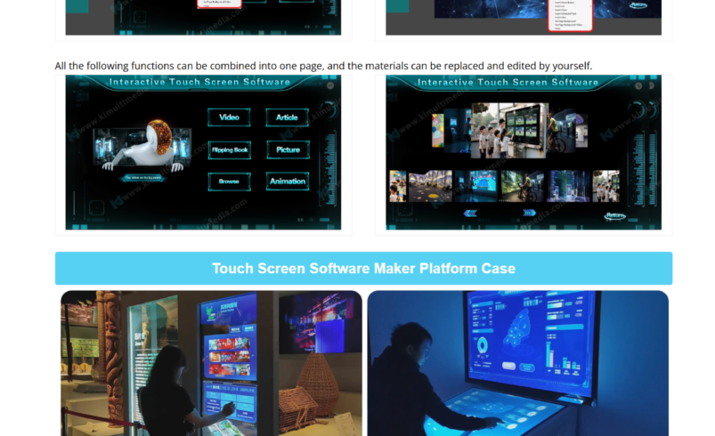Click the Touch Screen Software Maker Platform Case banner

(x=363, y=269)
